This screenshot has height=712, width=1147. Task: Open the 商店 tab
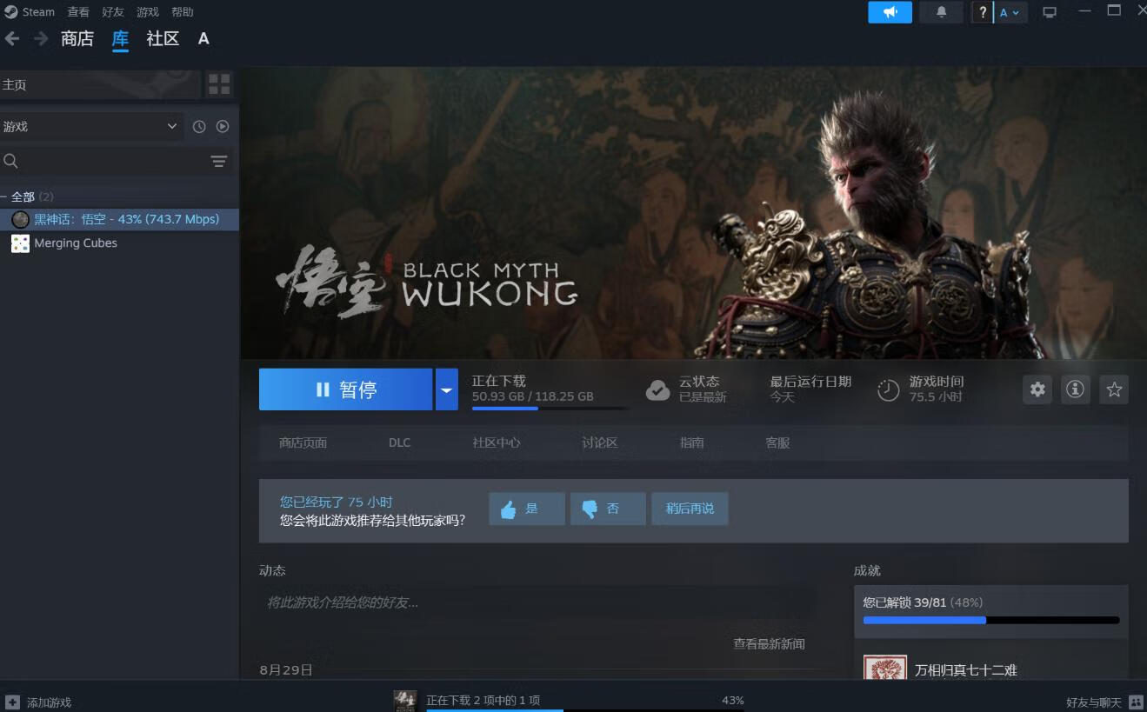77,39
